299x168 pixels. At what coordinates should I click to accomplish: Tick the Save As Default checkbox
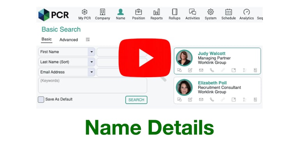click(41, 99)
